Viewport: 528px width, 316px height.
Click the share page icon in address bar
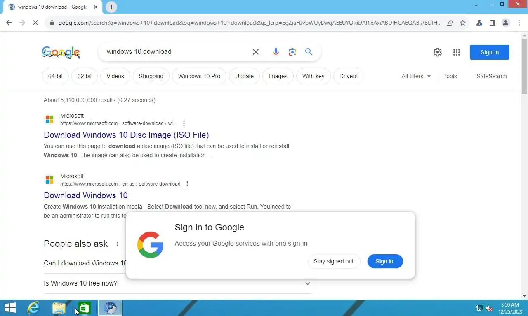[450, 23]
